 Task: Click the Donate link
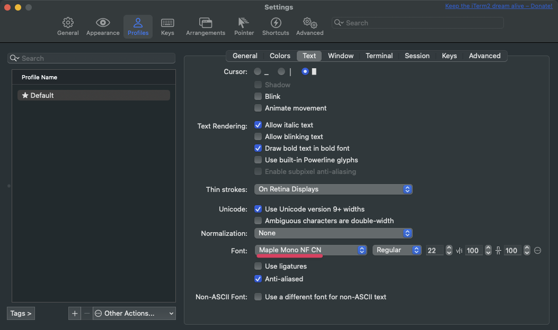pos(499,6)
